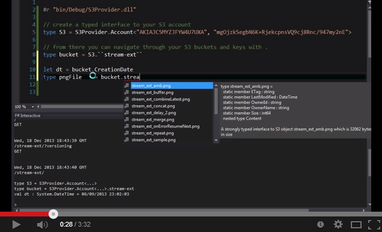Click the pngFile identifier on line 11
This screenshot has height=232, width=382.
coord(70,77)
